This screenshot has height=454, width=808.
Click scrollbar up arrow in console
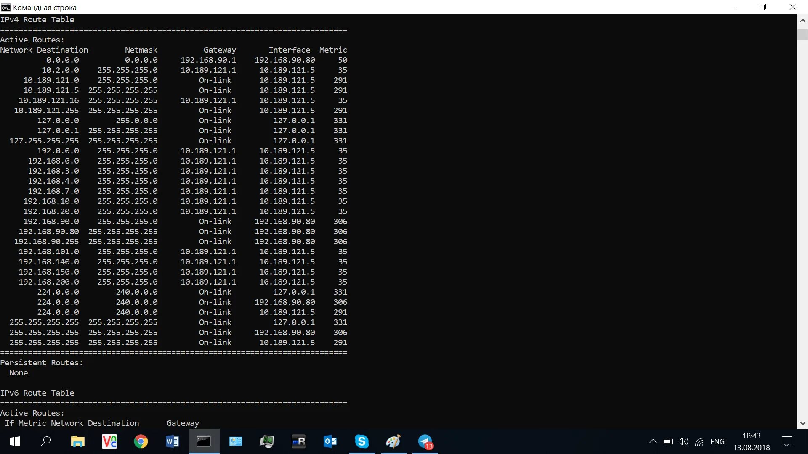tap(803, 20)
